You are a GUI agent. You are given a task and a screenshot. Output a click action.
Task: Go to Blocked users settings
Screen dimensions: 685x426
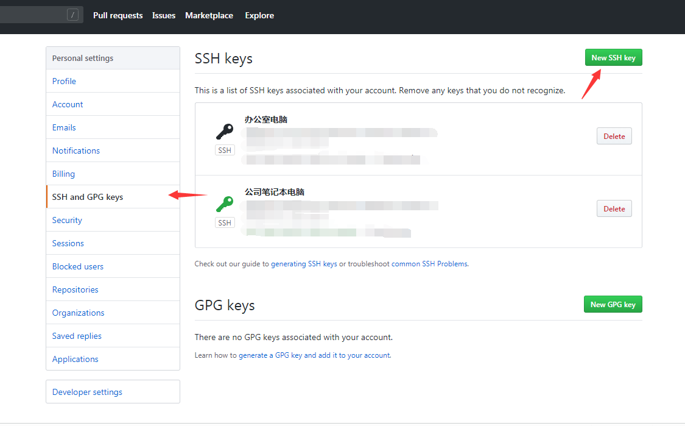point(113,267)
